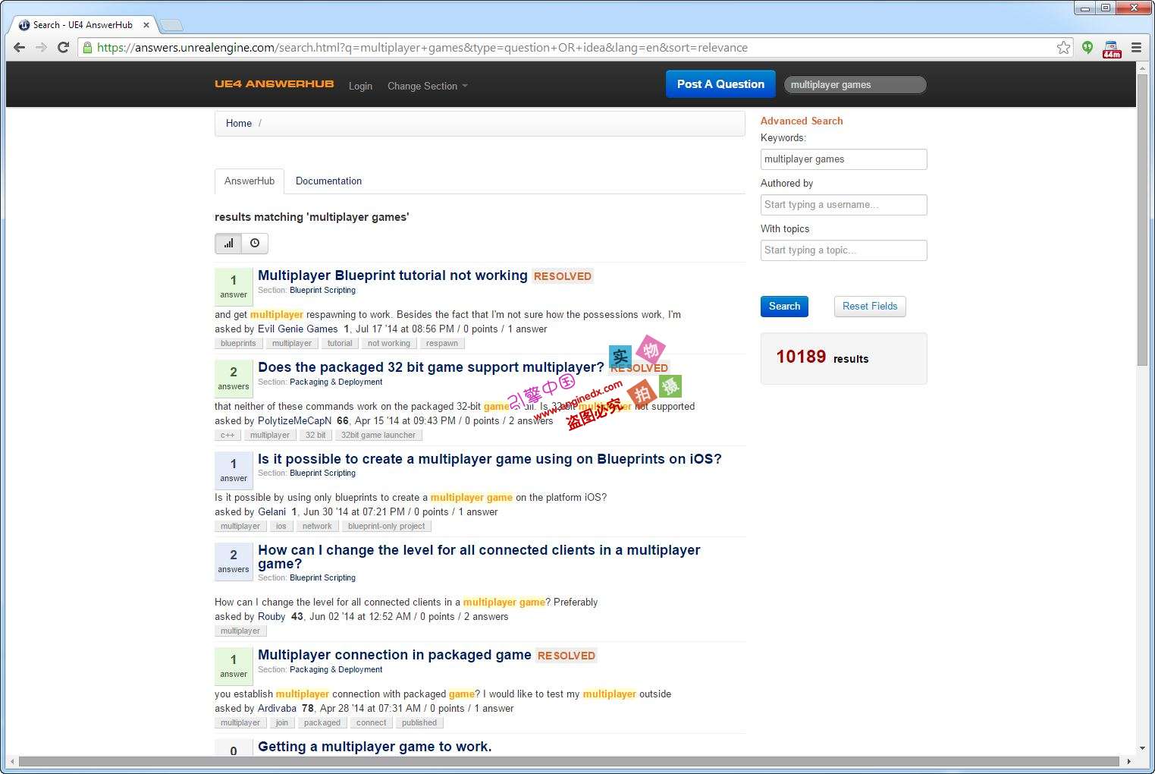The height and width of the screenshot is (774, 1155).
Task: Click the network topic tag
Action: tap(316, 526)
